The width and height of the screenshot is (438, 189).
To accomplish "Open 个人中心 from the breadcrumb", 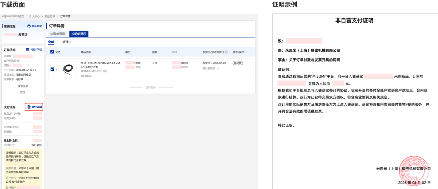I will (34, 16).
